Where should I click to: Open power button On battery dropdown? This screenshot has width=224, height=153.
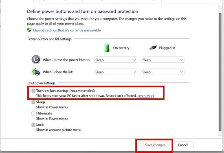[116, 60]
